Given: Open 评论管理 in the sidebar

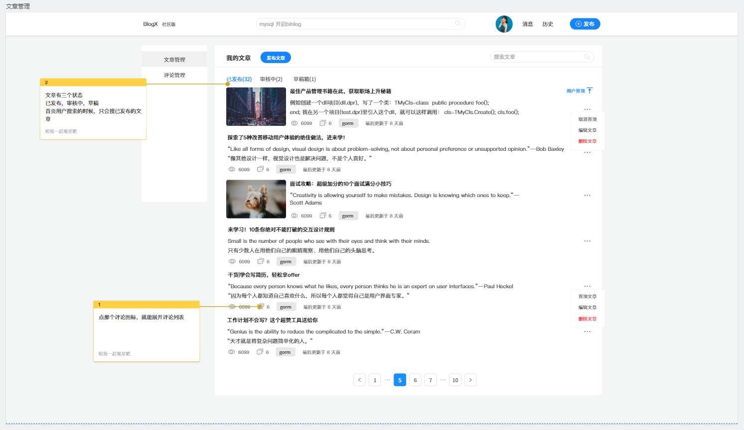Looking at the screenshot, I should tap(174, 75).
